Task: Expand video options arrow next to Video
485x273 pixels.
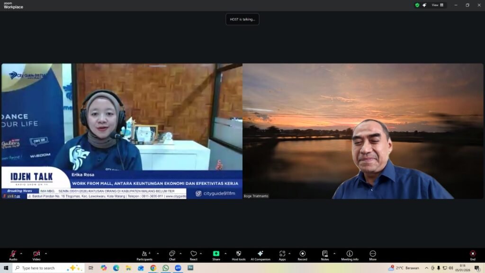Action: pyautogui.click(x=46, y=254)
